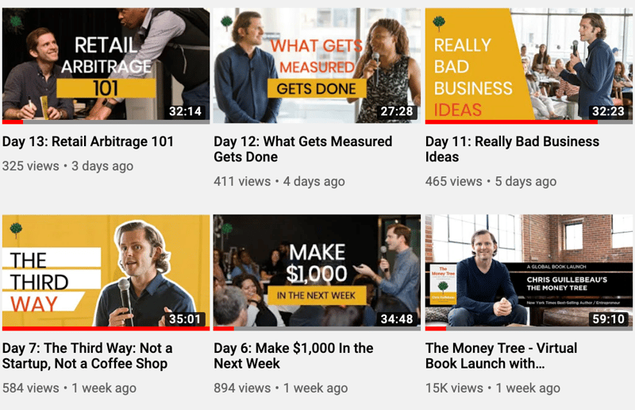
Task: Click the title Day 7: The Third Way
Action: (87, 356)
